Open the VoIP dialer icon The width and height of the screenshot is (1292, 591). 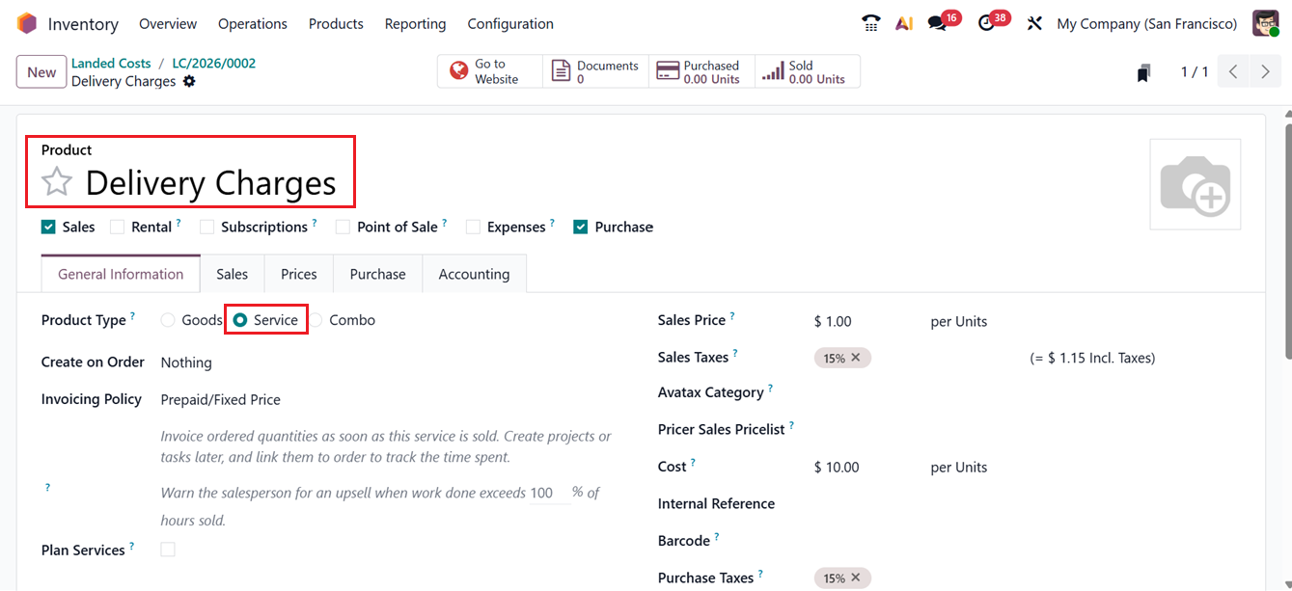click(870, 22)
